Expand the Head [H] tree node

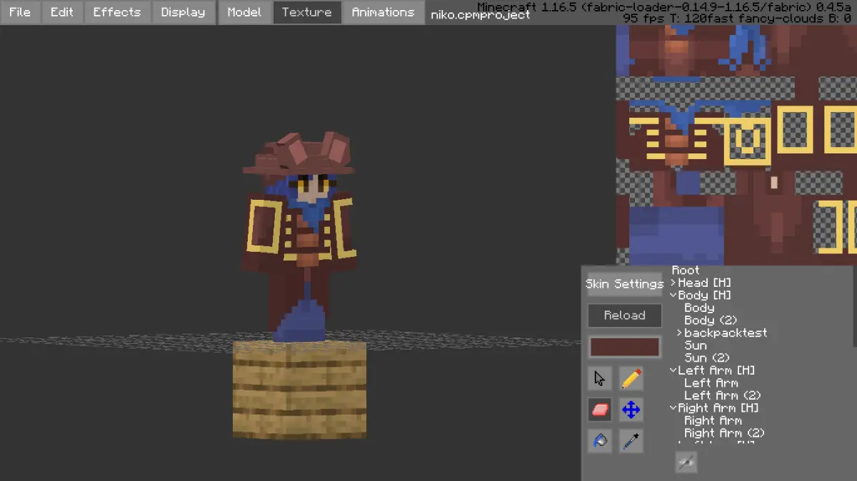673,283
